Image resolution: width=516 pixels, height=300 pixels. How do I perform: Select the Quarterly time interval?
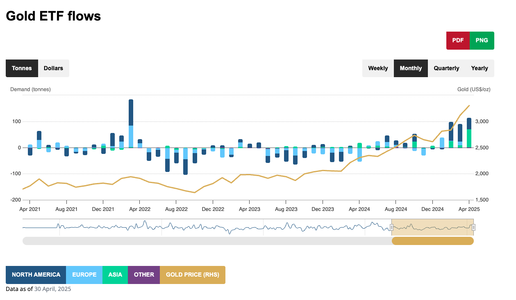[446, 68]
